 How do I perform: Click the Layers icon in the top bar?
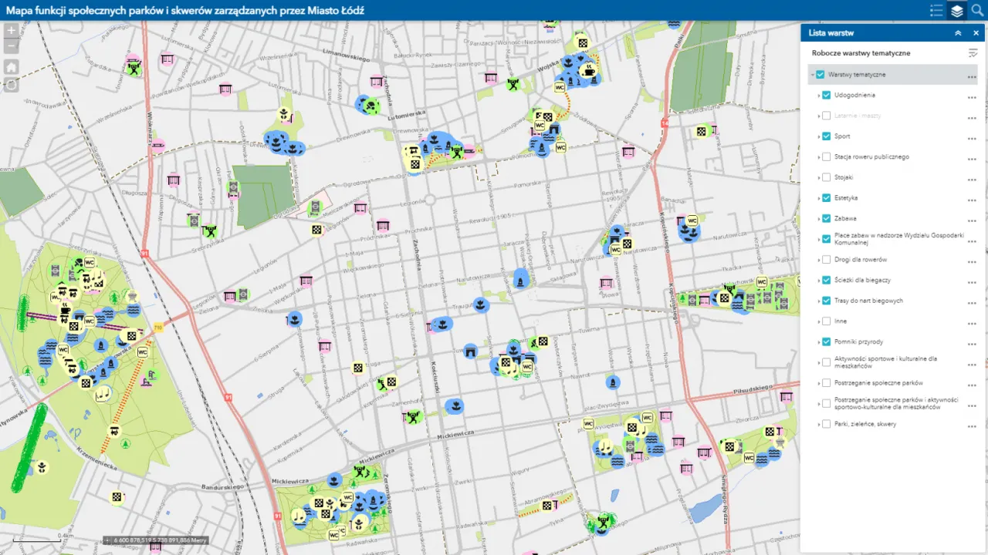coord(957,11)
